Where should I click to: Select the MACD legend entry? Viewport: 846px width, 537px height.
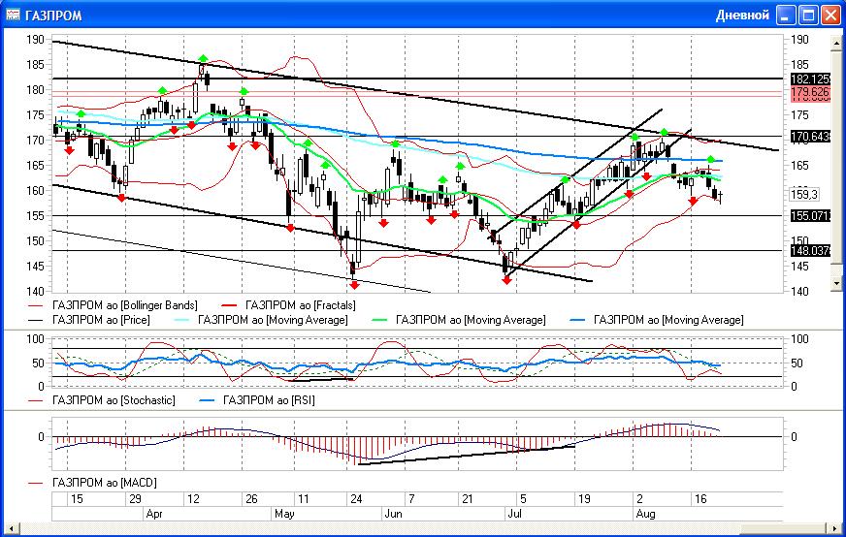[x=92, y=483]
